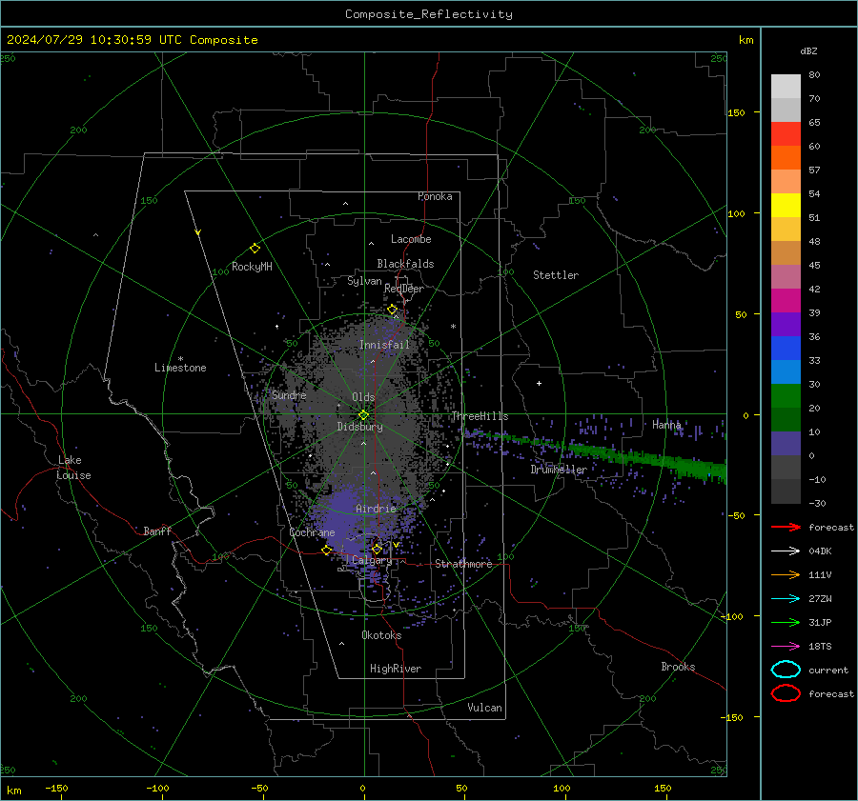Click the cyan current ellipse icon

tap(786, 670)
